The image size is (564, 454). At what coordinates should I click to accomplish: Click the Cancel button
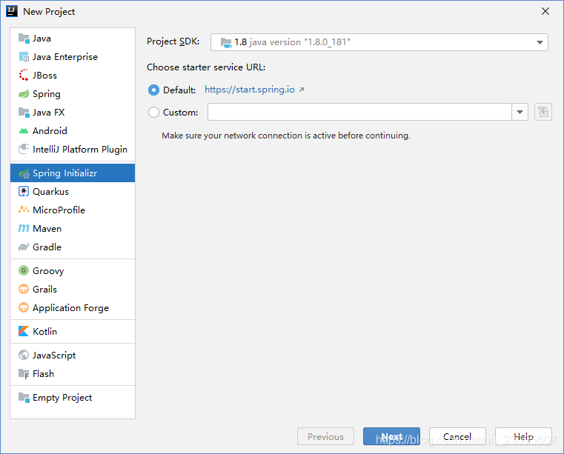coord(457,436)
